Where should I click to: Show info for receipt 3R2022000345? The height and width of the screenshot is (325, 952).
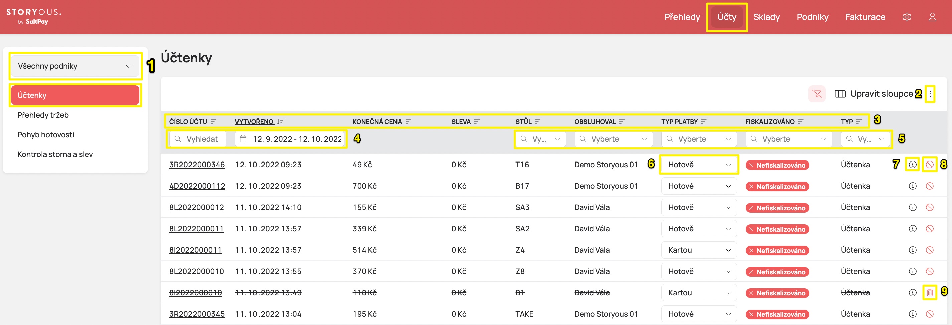click(913, 314)
